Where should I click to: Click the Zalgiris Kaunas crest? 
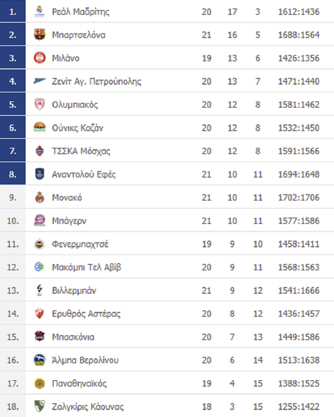40,406
